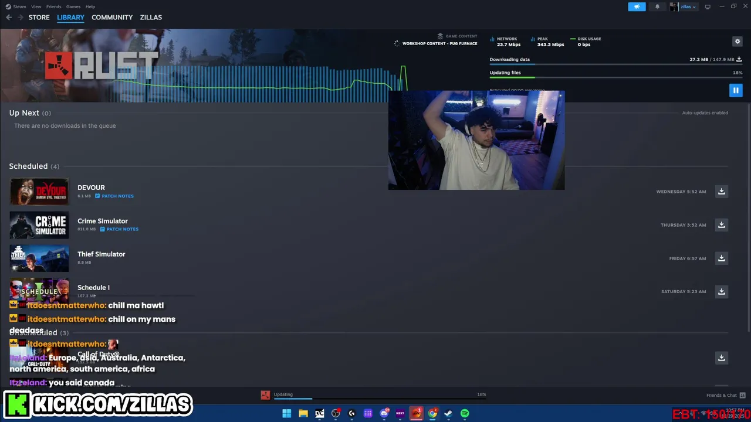This screenshot has height=422, width=751.
Task: Click the Scheduled (4) heading
Action: [34, 166]
